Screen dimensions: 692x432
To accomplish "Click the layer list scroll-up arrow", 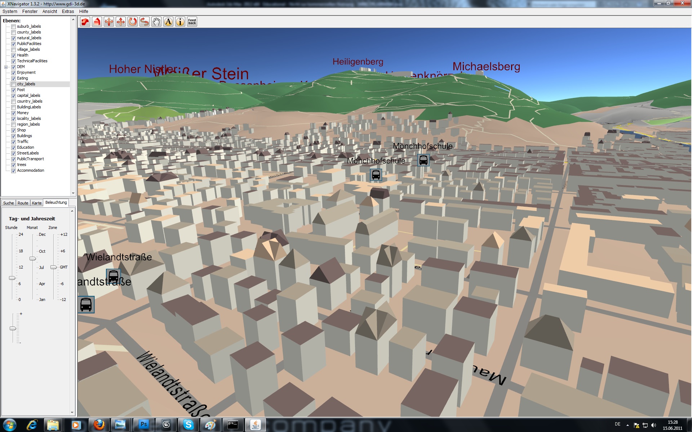I will (x=73, y=19).
